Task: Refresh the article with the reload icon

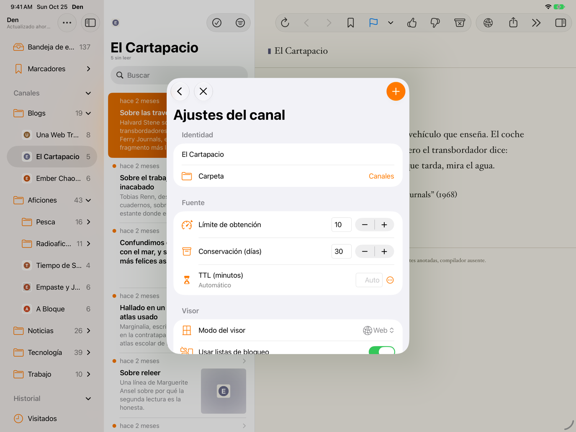Action: pyautogui.click(x=285, y=23)
